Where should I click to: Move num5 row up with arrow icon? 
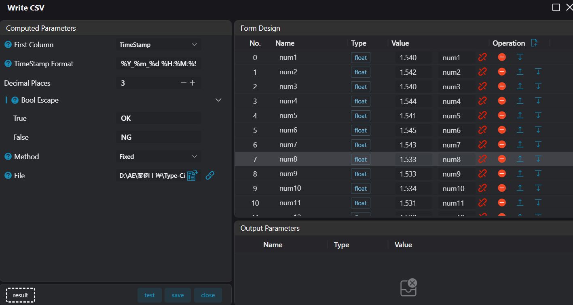(520, 116)
